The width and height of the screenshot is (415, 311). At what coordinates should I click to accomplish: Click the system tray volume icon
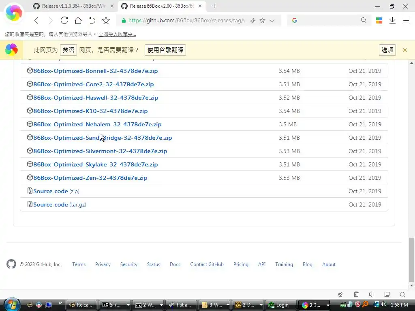click(x=384, y=305)
